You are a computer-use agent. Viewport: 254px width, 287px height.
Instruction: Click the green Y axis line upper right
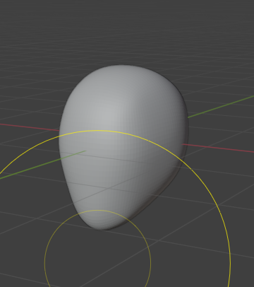221,107
